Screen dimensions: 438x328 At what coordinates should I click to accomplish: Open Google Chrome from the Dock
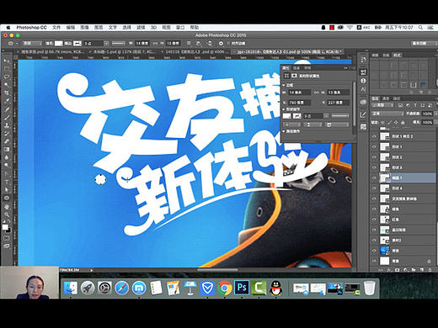point(224,288)
